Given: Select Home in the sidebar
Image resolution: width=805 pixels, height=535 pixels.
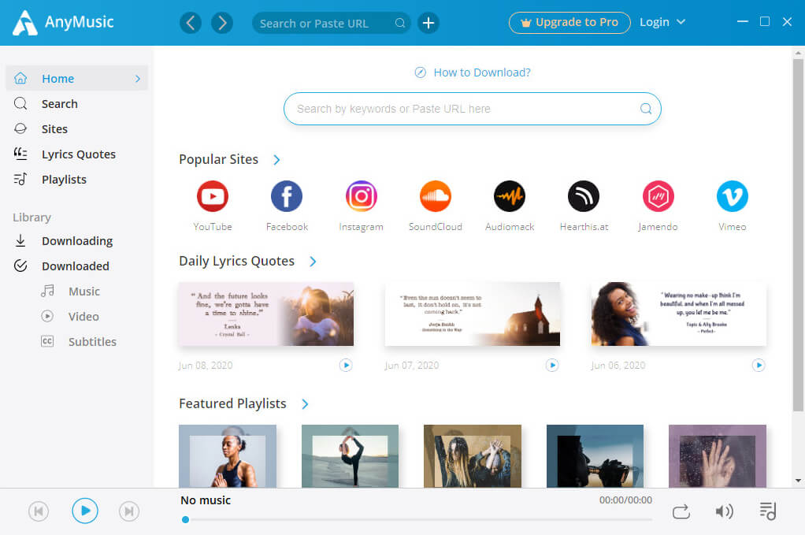Looking at the screenshot, I should tap(77, 79).
